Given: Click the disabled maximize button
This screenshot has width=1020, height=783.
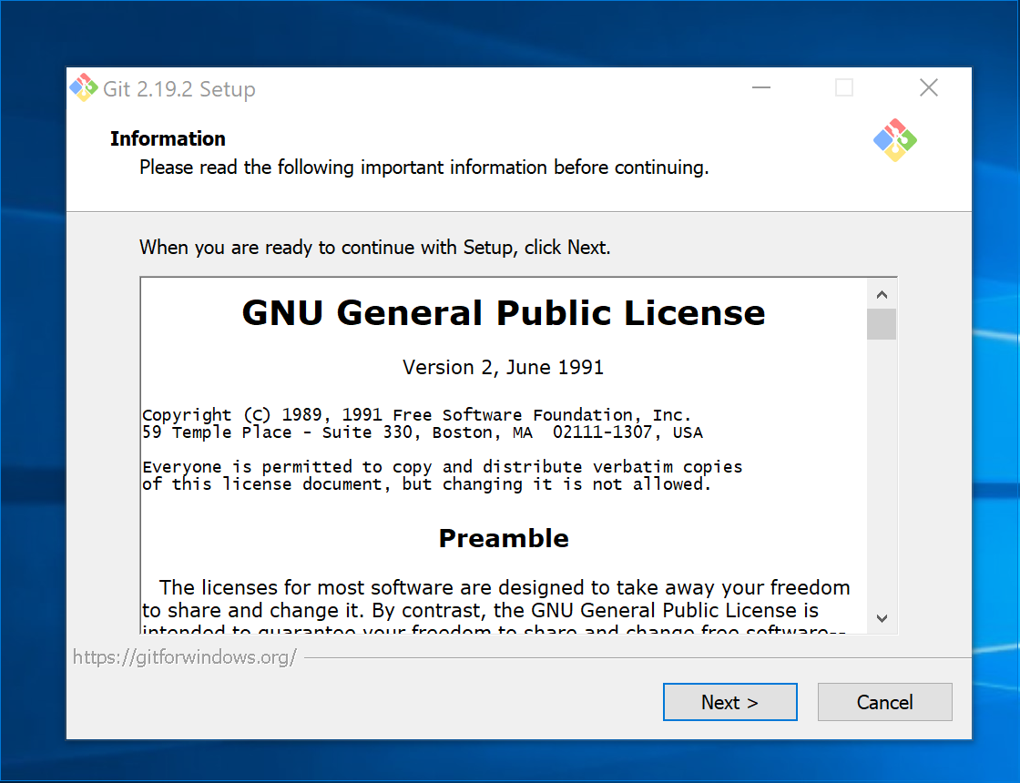Looking at the screenshot, I should [x=844, y=87].
